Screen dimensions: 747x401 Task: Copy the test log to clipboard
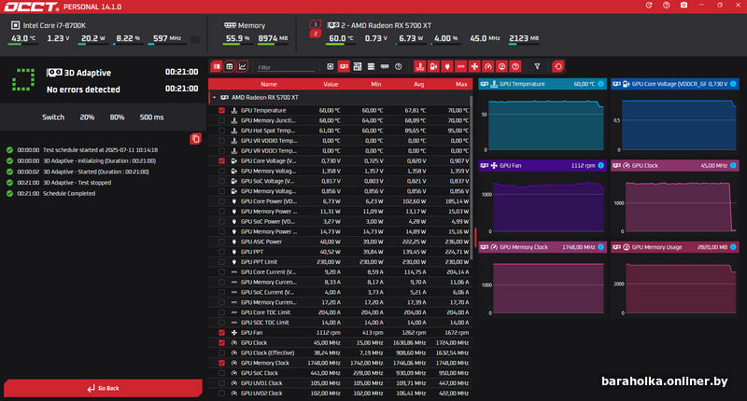[195, 139]
